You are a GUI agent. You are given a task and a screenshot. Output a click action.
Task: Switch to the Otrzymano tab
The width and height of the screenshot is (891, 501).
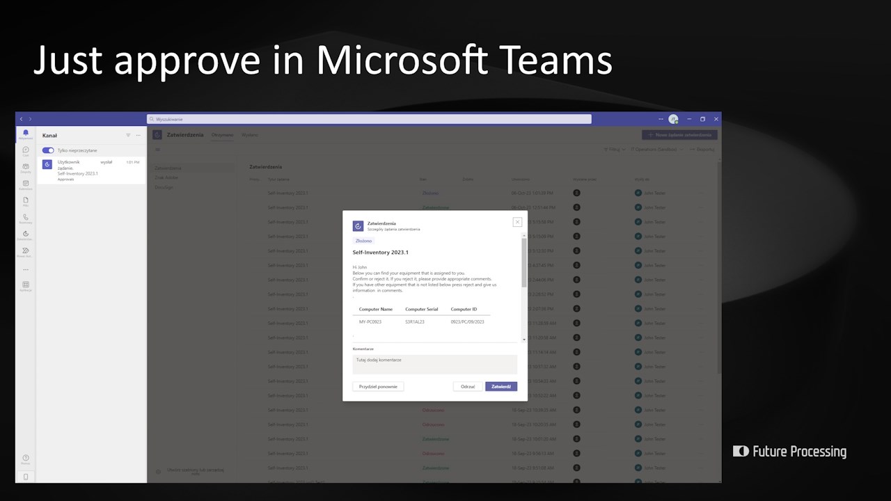(x=223, y=135)
